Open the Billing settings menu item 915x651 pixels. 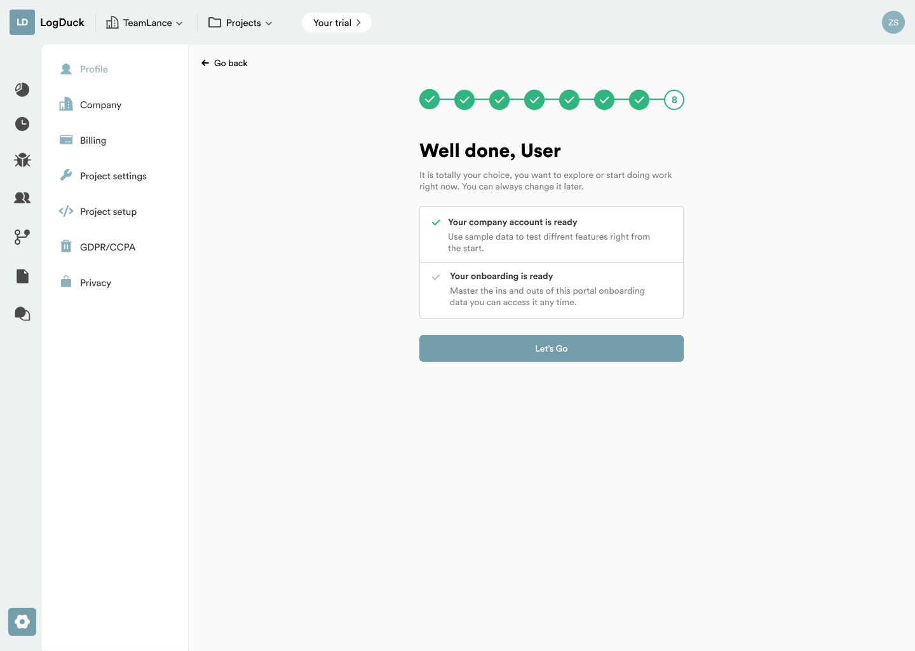coord(93,140)
